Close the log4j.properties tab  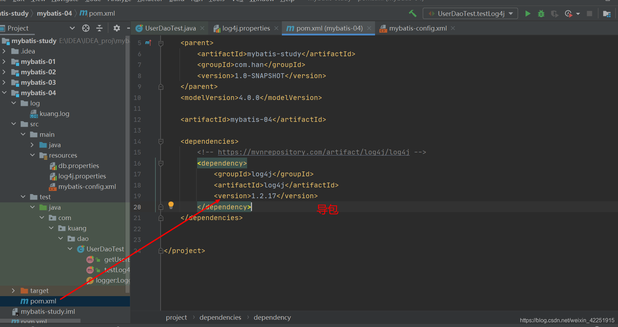(276, 28)
